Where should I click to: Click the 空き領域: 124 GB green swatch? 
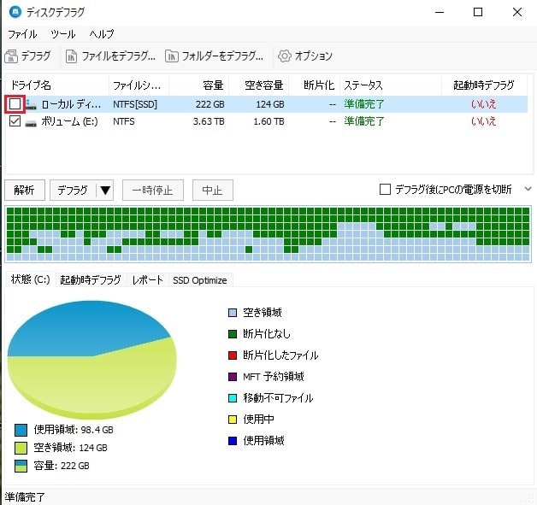point(21,448)
